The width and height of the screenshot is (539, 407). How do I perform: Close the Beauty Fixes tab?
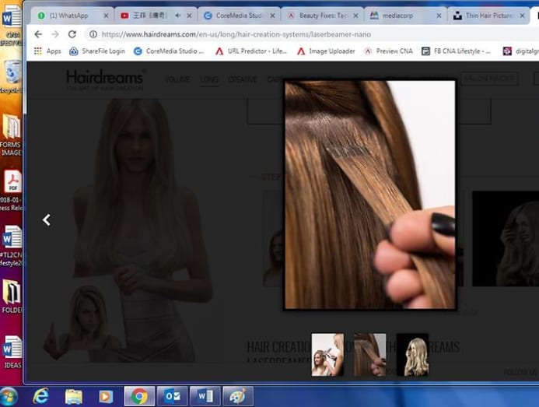tap(355, 15)
